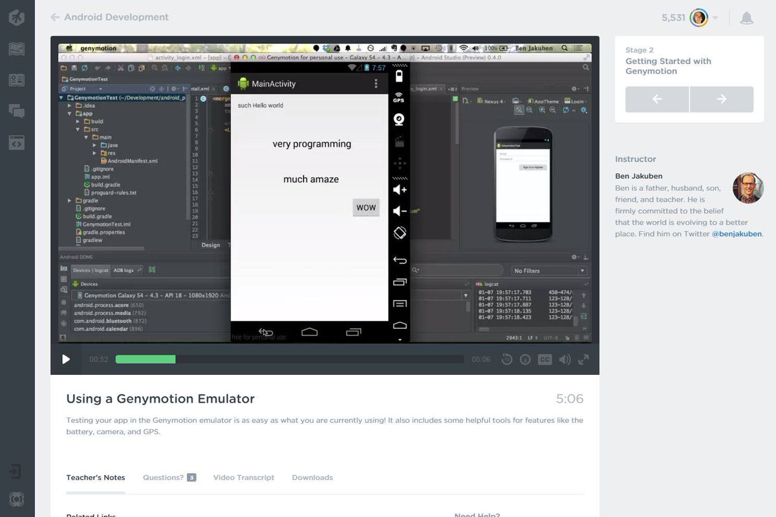The height and width of the screenshot is (517, 776).
Task: Open Getting Started with Genymotion stage
Action: click(x=668, y=66)
